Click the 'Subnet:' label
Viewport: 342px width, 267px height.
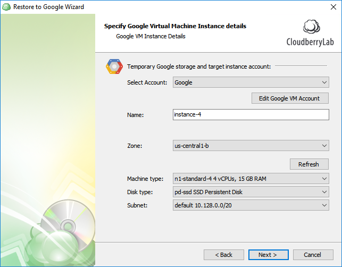137,205
